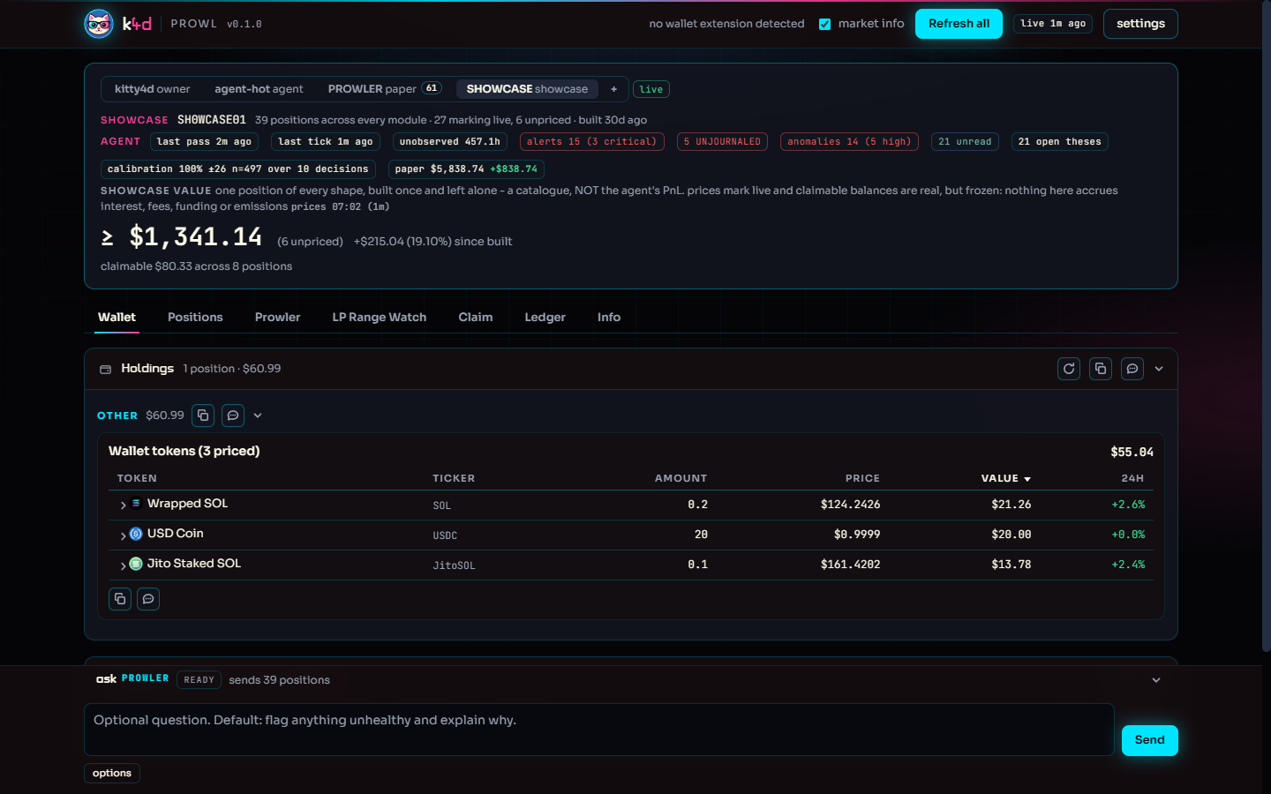
Task: Open the Info tab
Action: point(609,318)
